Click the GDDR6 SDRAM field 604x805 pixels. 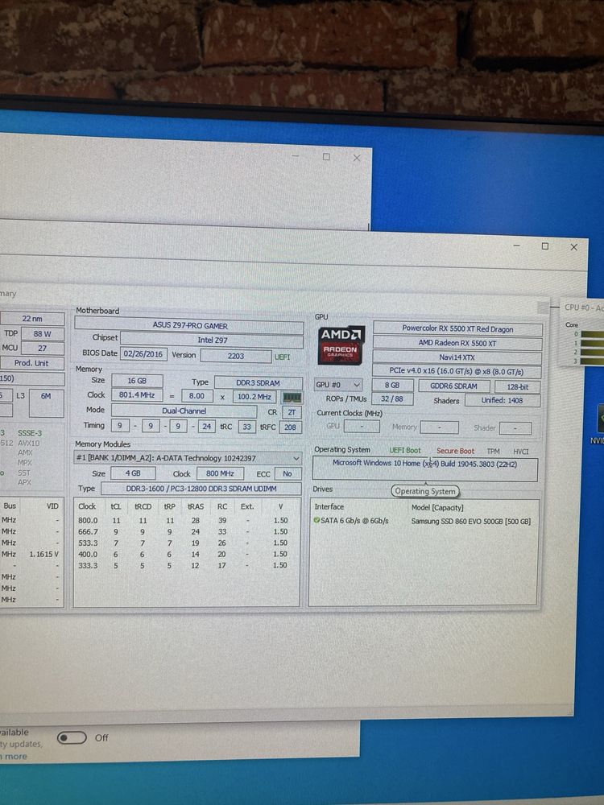pyautogui.click(x=453, y=386)
